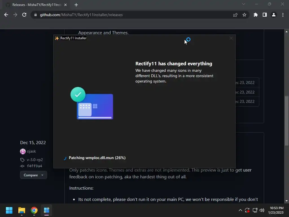Click the Appearance and Themes text
Viewport: 289px width, 217px height.
tap(103, 33)
